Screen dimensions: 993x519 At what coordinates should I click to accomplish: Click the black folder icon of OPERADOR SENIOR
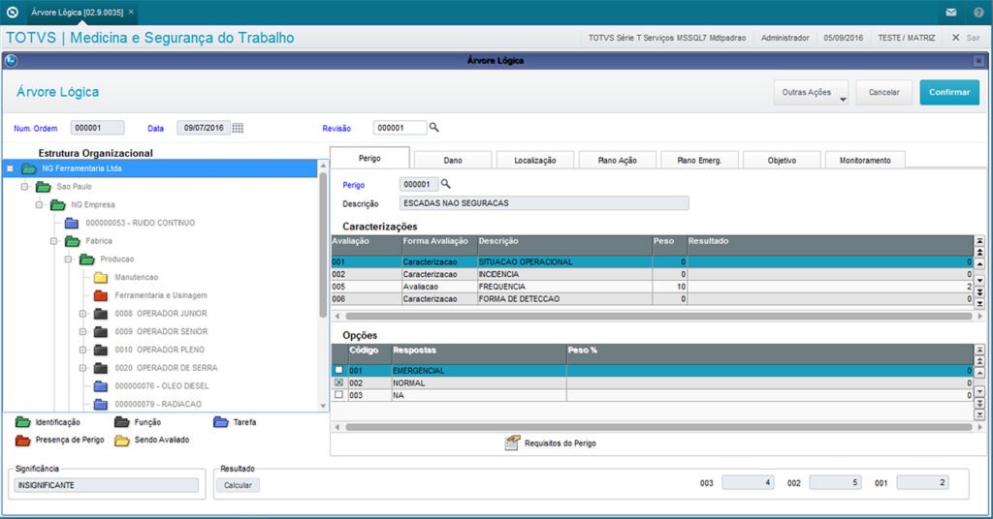(x=101, y=332)
